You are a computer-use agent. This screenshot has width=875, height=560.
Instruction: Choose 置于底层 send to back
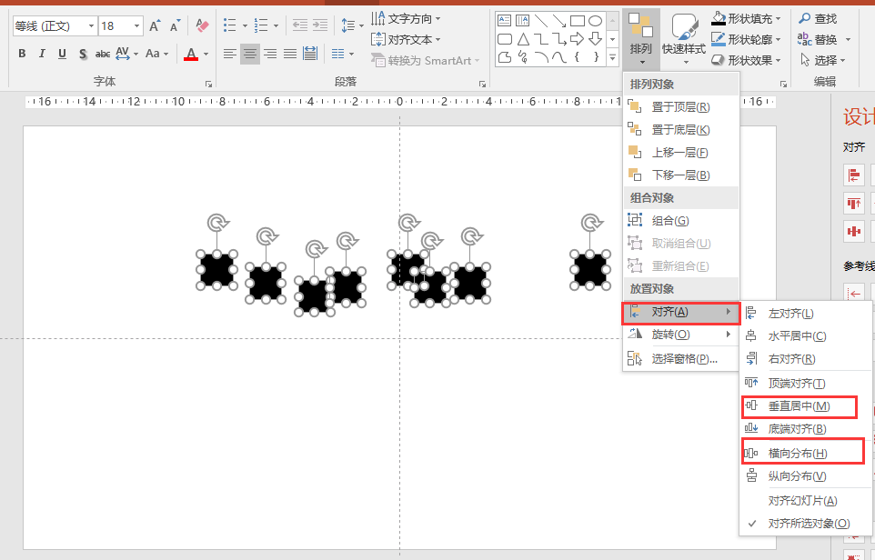pyautogui.click(x=680, y=129)
